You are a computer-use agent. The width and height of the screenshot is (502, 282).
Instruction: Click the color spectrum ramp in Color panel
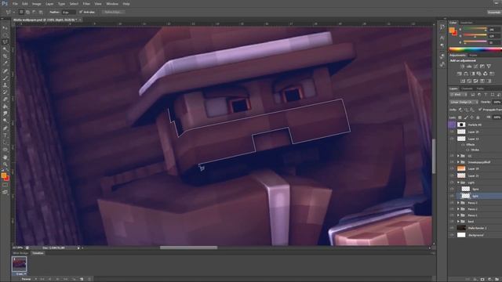[475, 49]
